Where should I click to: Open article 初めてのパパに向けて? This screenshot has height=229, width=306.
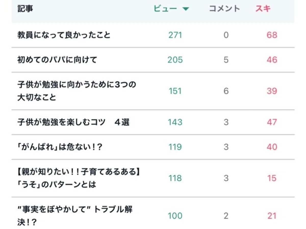(57, 60)
